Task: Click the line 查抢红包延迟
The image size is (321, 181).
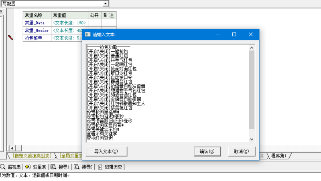Action: click(100, 138)
